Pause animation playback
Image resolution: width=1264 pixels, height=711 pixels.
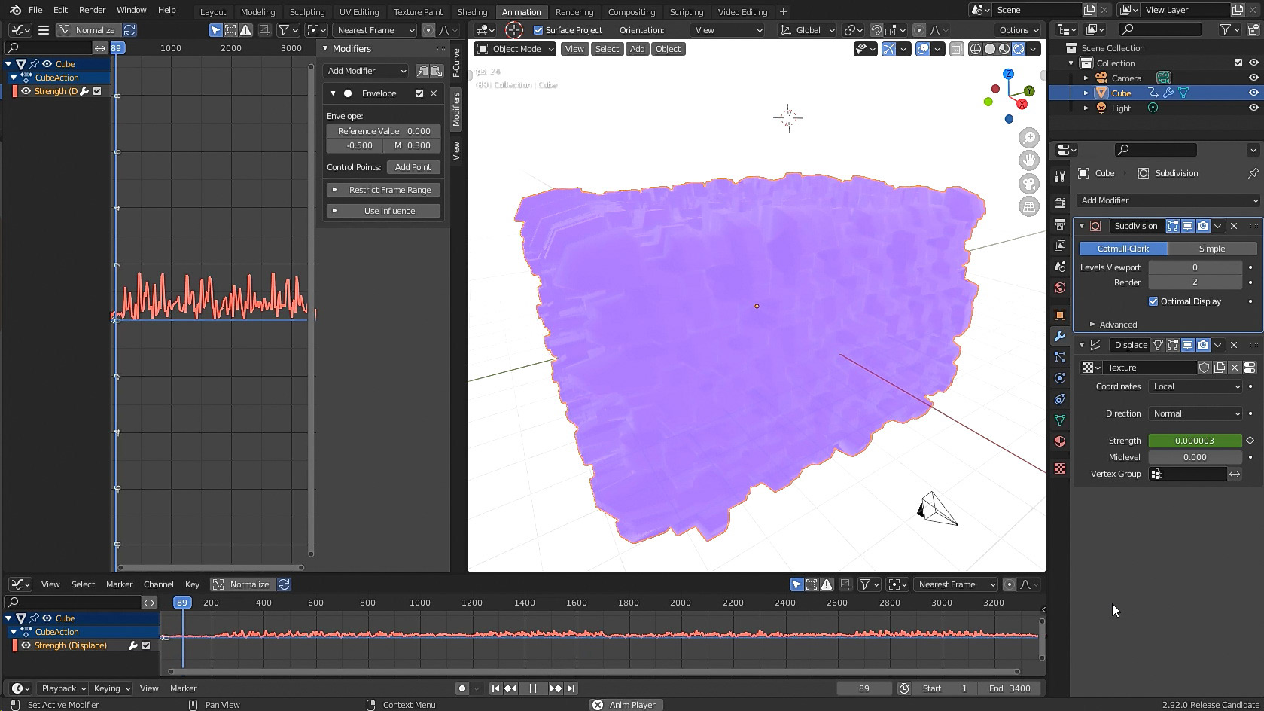pos(533,688)
